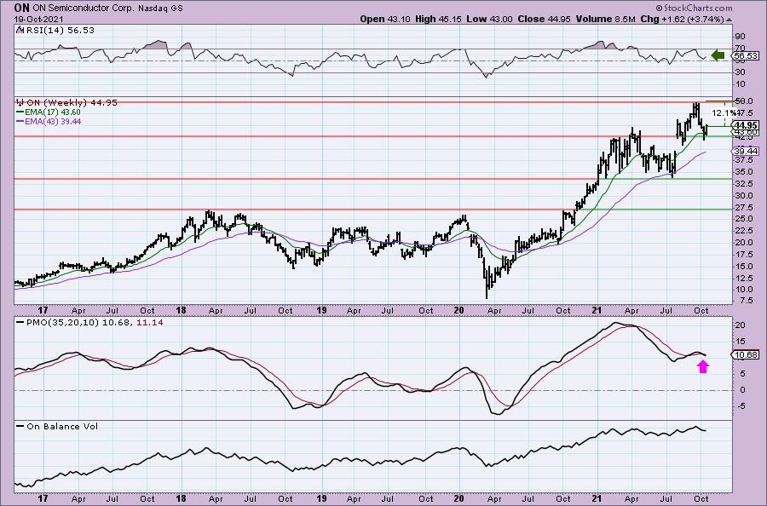Click the EMA(43) 39.44 legend entry
767x506 pixels.
(53, 121)
